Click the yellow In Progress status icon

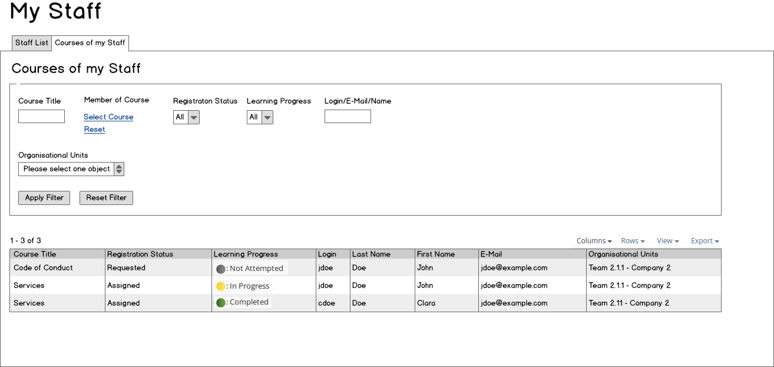[221, 286]
